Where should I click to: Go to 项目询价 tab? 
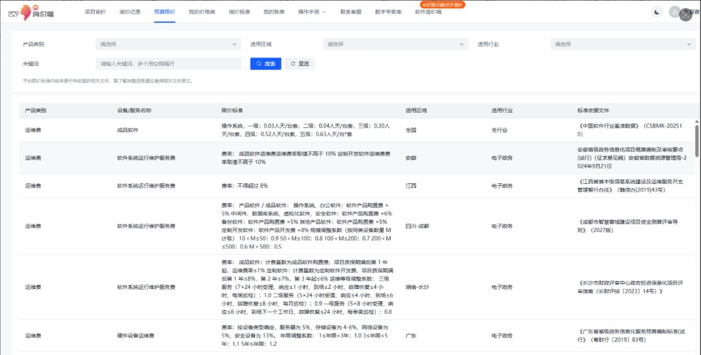(95, 12)
